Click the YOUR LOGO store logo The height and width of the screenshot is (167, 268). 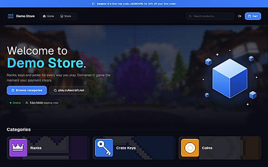[x=10, y=16]
